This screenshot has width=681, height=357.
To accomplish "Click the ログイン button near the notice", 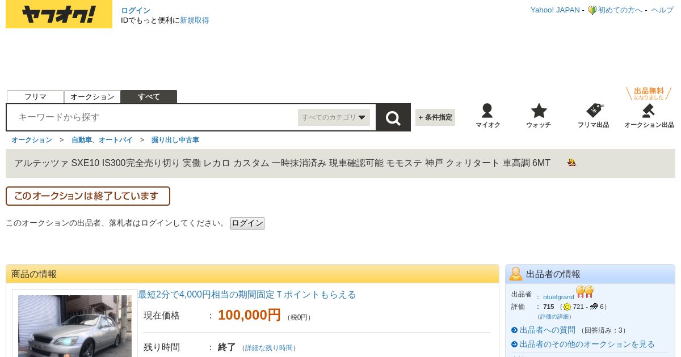I will click(x=247, y=223).
